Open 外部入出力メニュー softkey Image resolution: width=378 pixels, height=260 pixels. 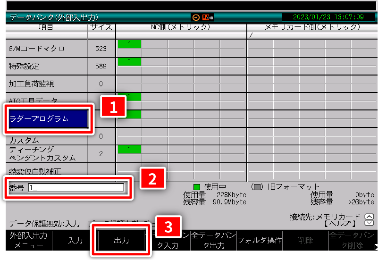click(29, 240)
